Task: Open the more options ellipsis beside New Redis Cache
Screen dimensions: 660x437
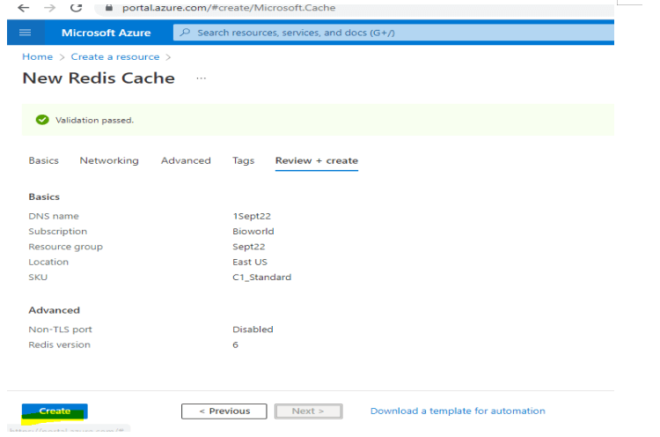Action: (202, 78)
